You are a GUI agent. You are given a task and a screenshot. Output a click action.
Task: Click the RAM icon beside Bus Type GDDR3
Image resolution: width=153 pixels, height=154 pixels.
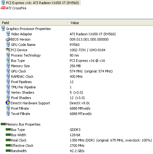tap(8, 129)
